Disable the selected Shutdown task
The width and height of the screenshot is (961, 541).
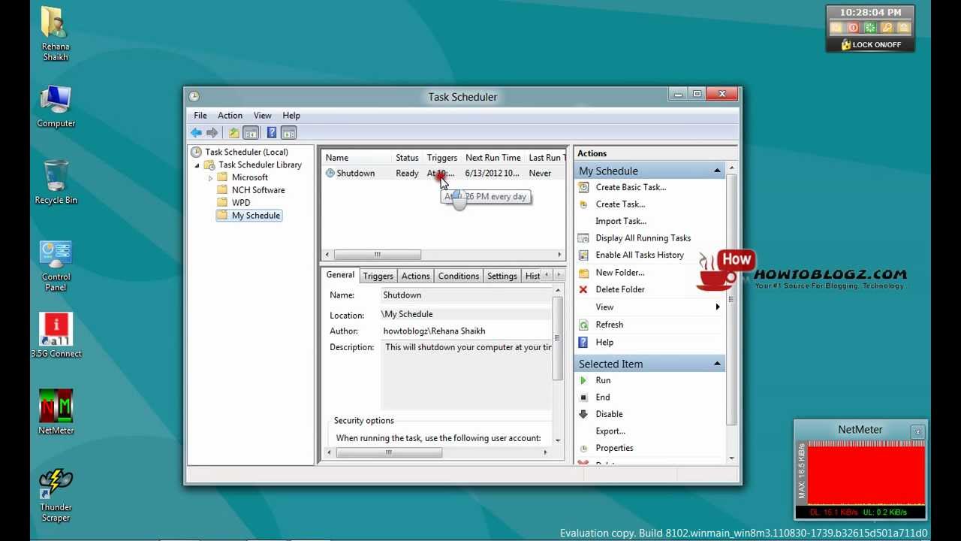tap(609, 414)
